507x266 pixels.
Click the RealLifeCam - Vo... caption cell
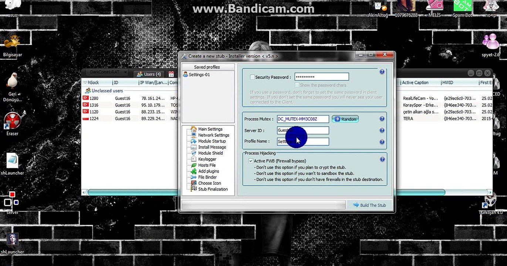(x=420, y=98)
